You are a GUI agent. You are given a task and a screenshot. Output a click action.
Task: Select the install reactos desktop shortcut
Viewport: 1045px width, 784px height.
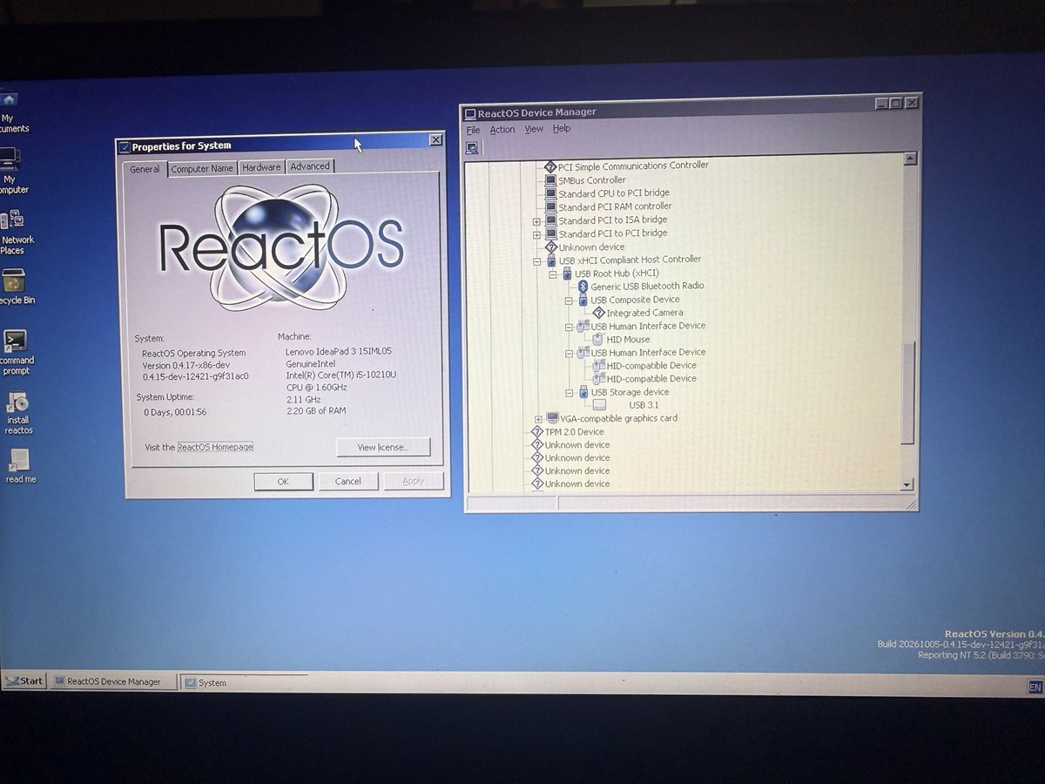point(18,413)
